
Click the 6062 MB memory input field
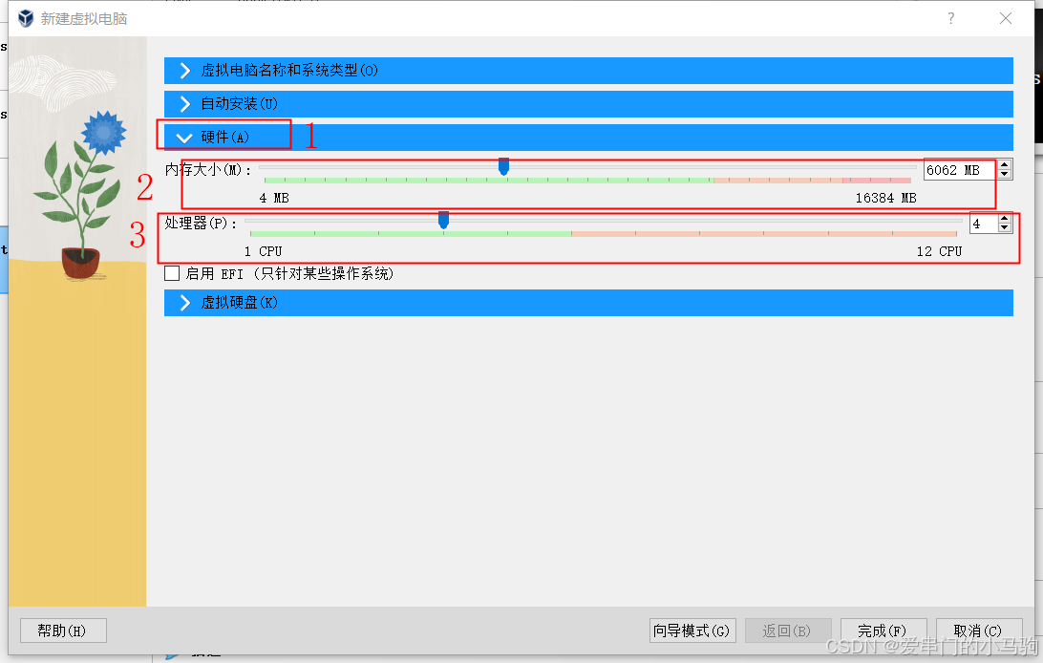pyautogui.click(x=961, y=170)
